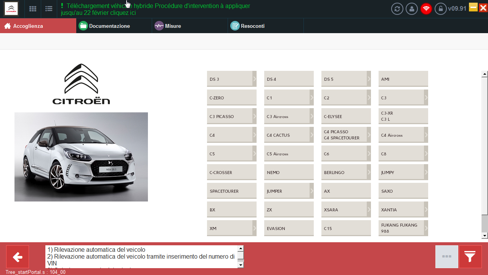Open the list view icon
This screenshot has height=275, width=488.
point(48,9)
